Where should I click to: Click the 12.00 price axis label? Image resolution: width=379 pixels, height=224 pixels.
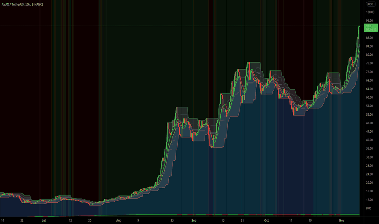coord(369,200)
